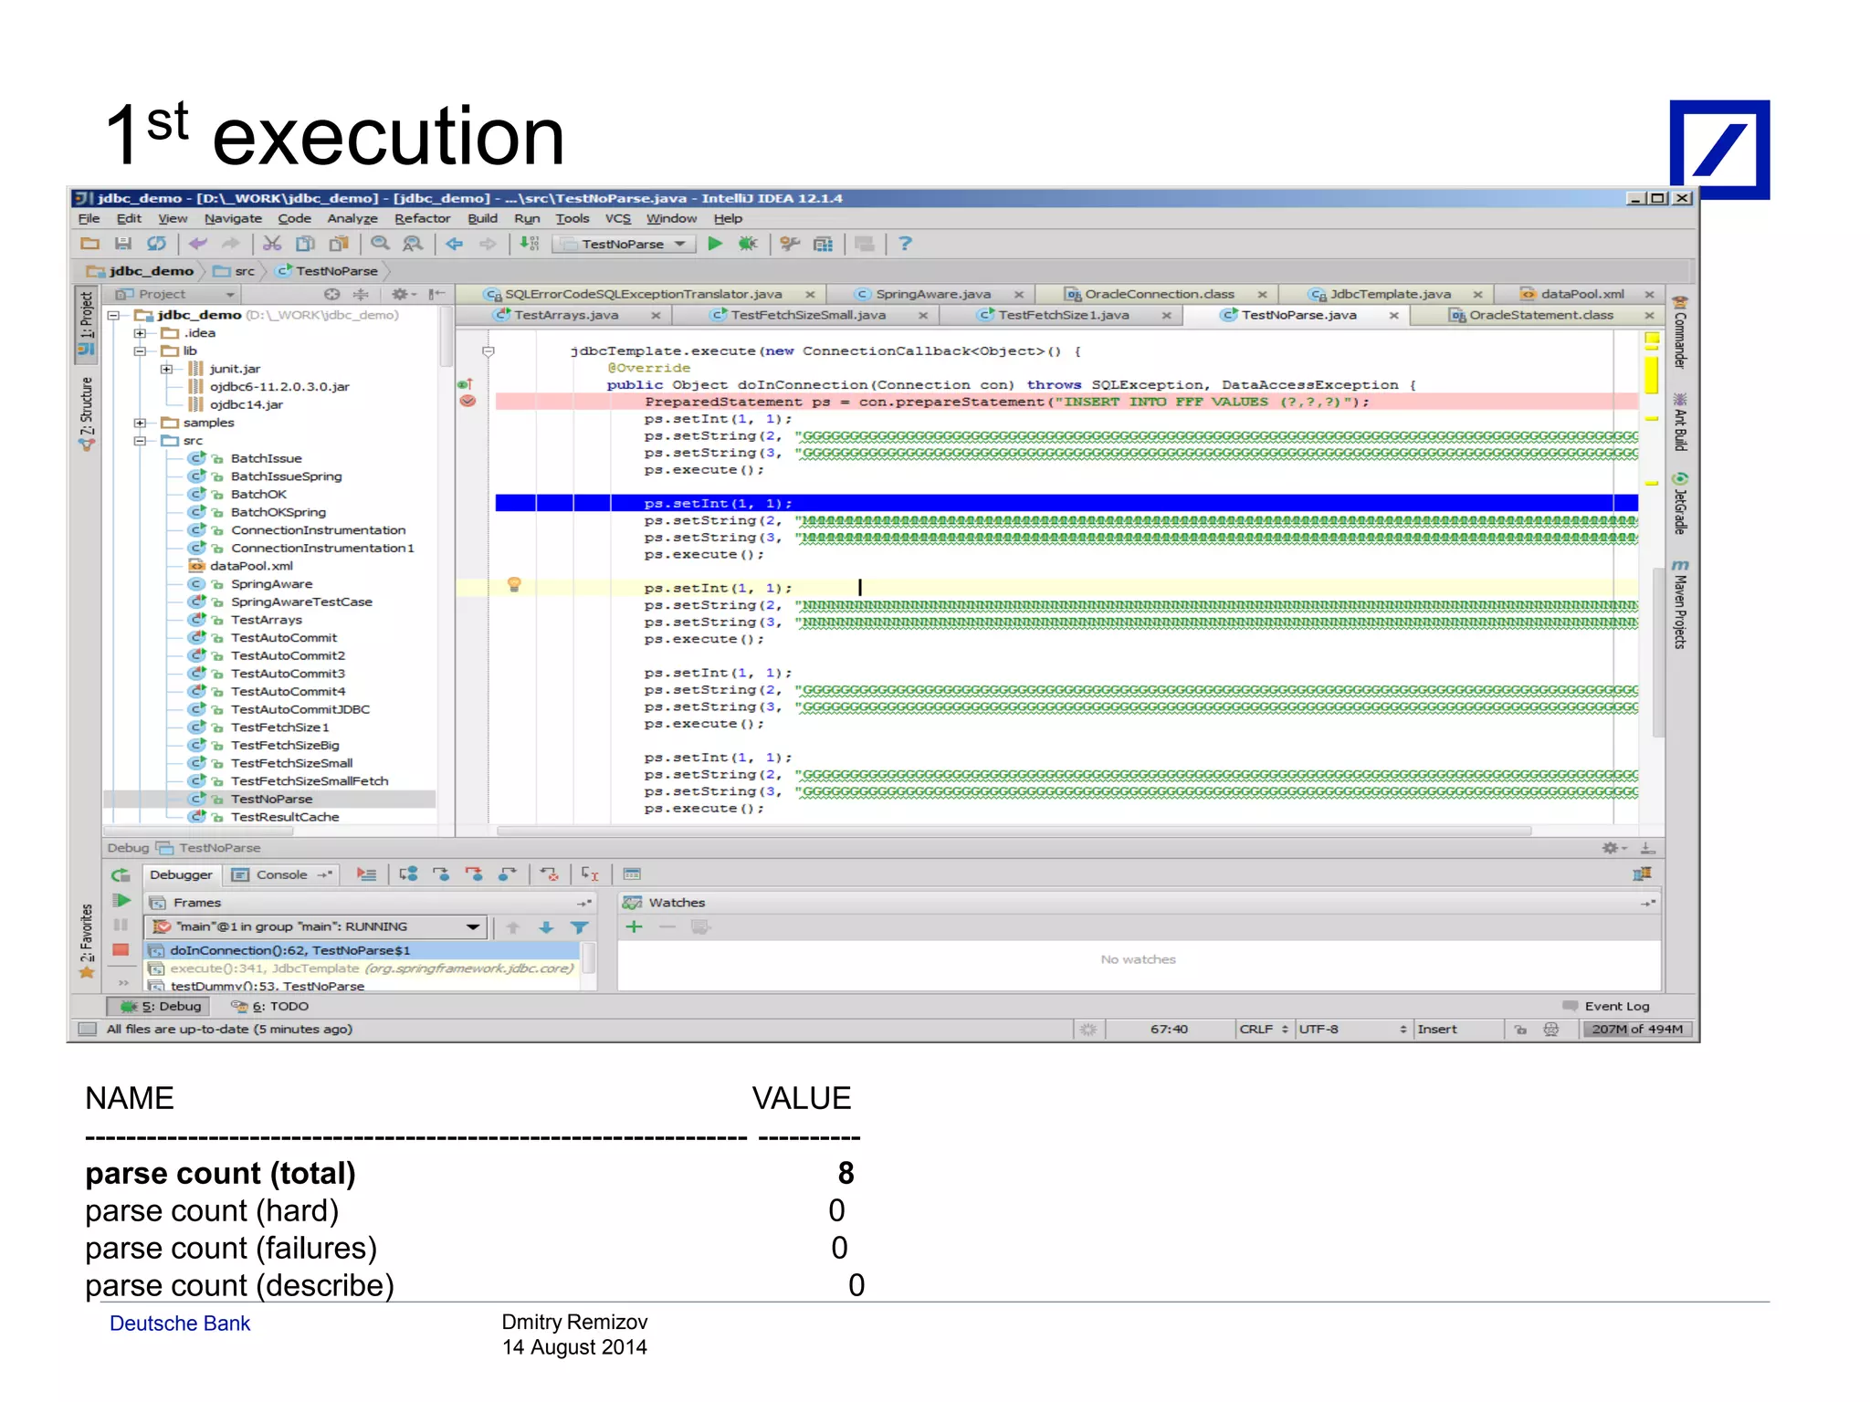Click the Find magnifier icon
Screen dimensions: 1870x1402
(x=380, y=244)
